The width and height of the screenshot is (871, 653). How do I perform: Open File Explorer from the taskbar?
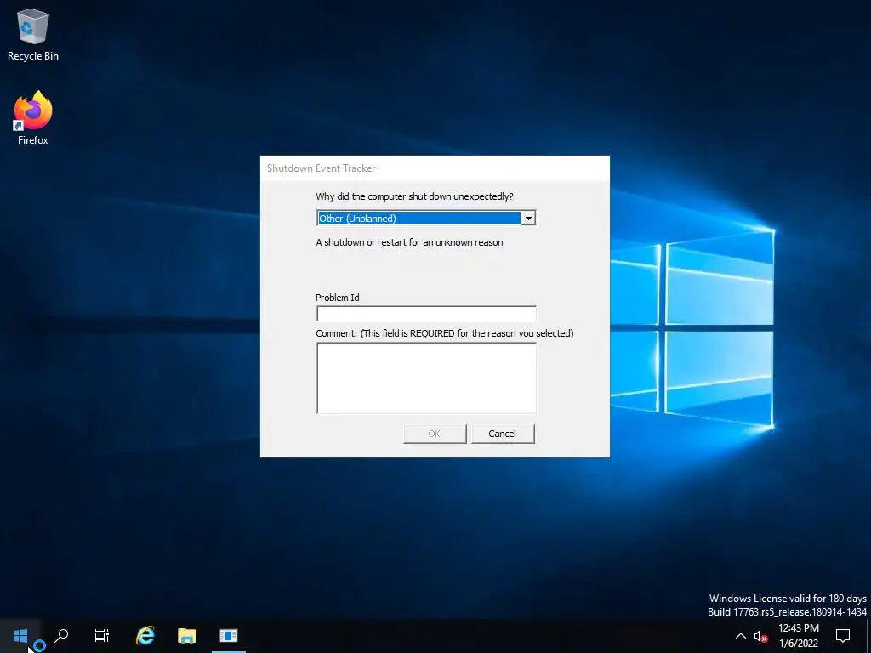(x=186, y=636)
